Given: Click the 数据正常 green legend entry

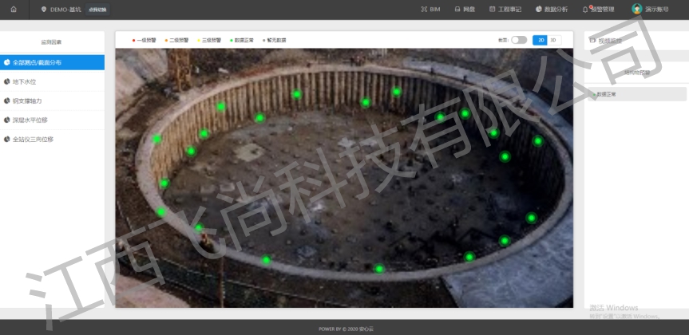Looking at the screenshot, I should click(242, 40).
